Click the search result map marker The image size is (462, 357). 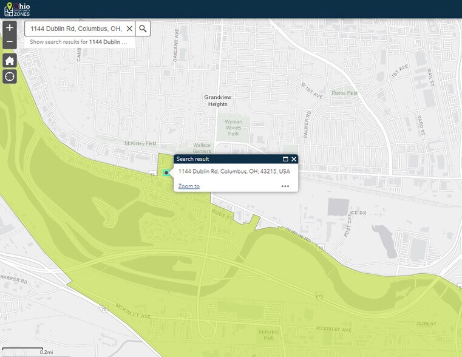tap(166, 173)
